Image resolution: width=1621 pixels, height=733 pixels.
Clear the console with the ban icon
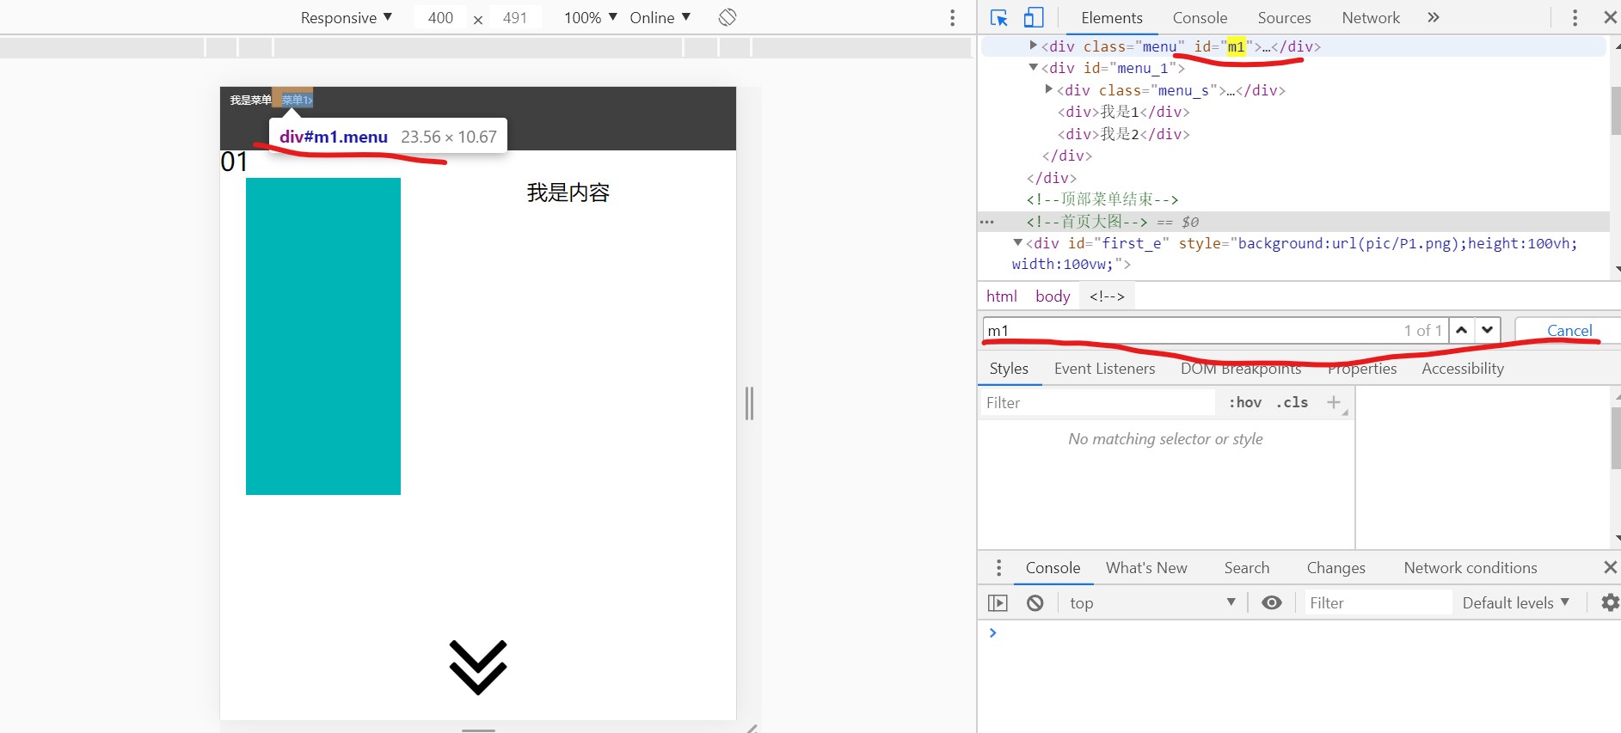(x=1035, y=603)
